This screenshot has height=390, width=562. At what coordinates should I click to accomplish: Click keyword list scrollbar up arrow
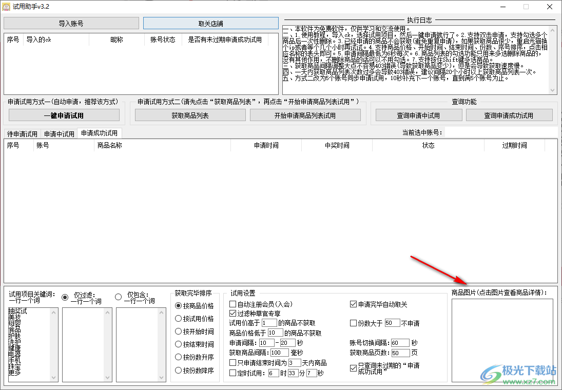pos(54,312)
